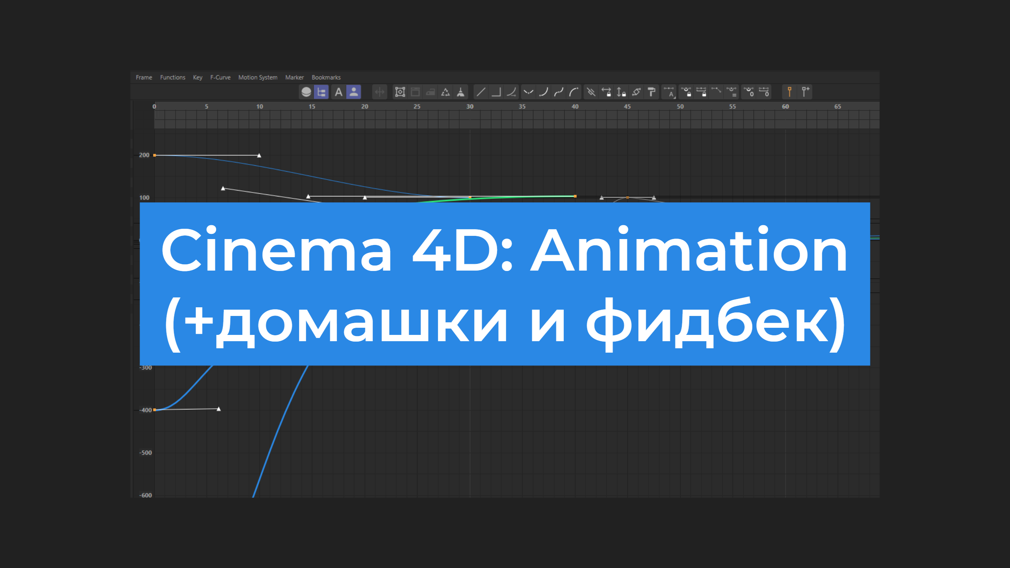Click the paint roller icon
The height and width of the screenshot is (568, 1010).
click(x=652, y=92)
